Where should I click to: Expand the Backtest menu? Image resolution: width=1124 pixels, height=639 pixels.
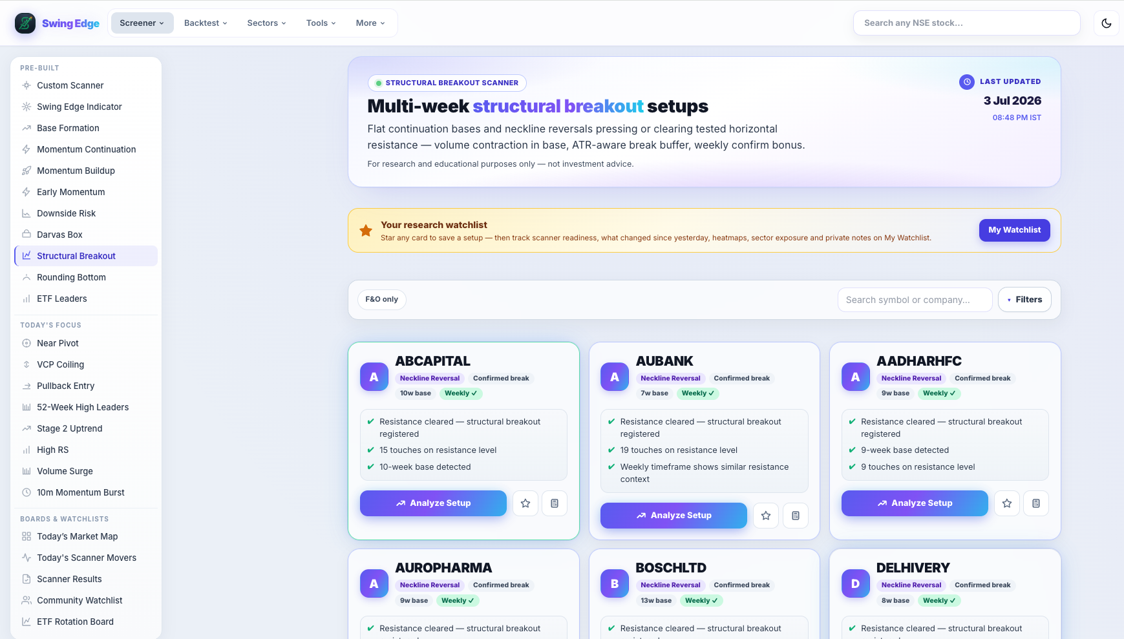(x=206, y=23)
